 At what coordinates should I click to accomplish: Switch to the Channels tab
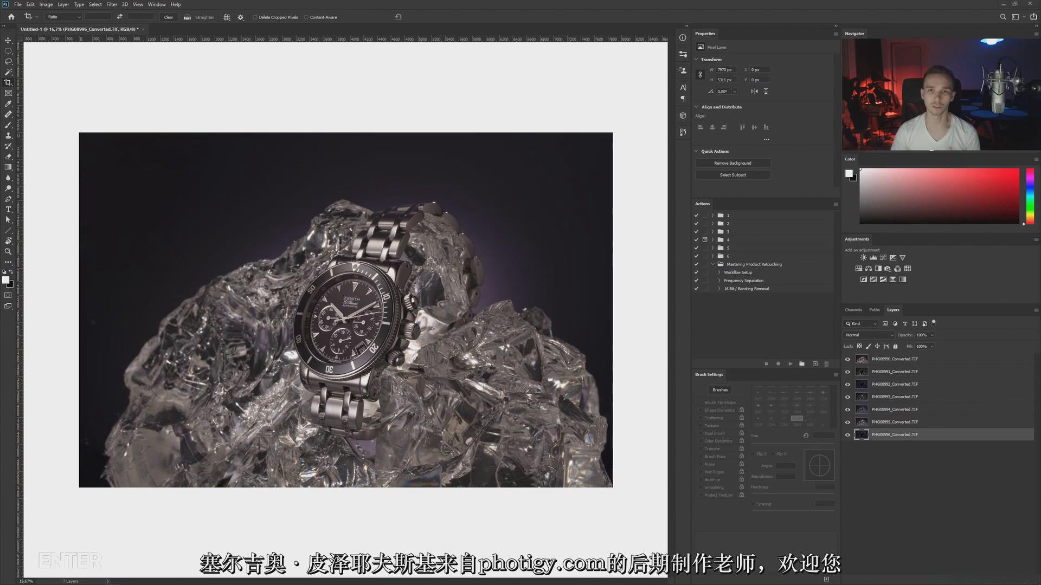pyautogui.click(x=853, y=310)
